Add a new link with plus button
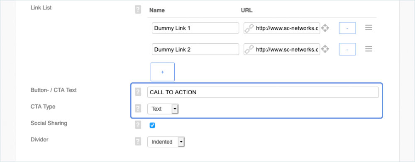The height and width of the screenshot is (162, 415). point(163,72)
